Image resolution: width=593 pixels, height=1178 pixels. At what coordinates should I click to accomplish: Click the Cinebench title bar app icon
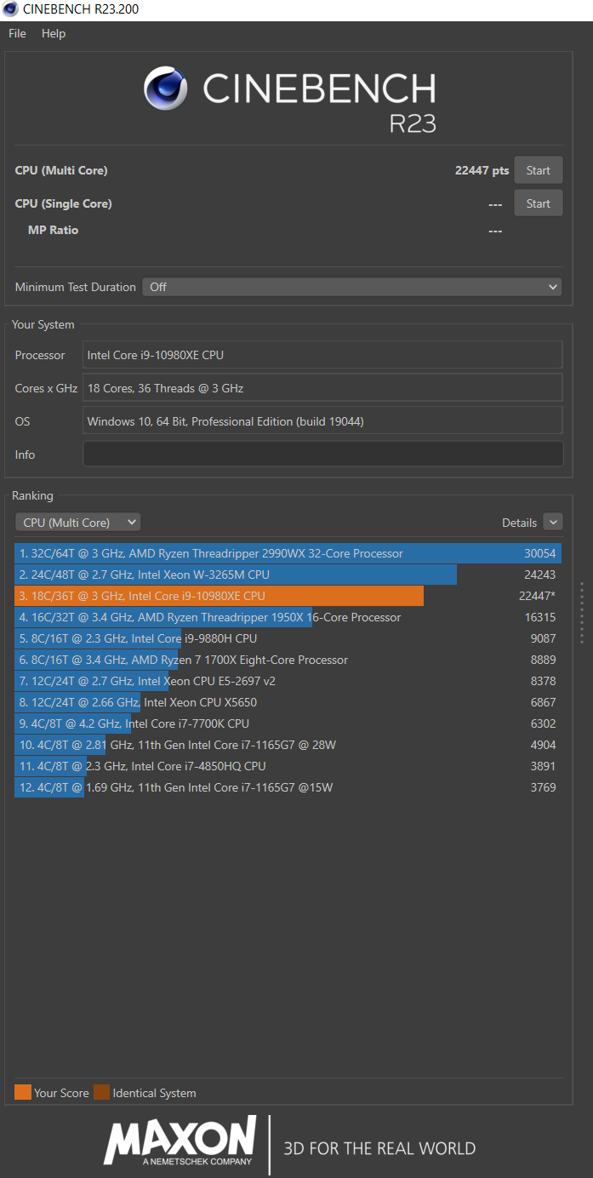click(10, 9)
